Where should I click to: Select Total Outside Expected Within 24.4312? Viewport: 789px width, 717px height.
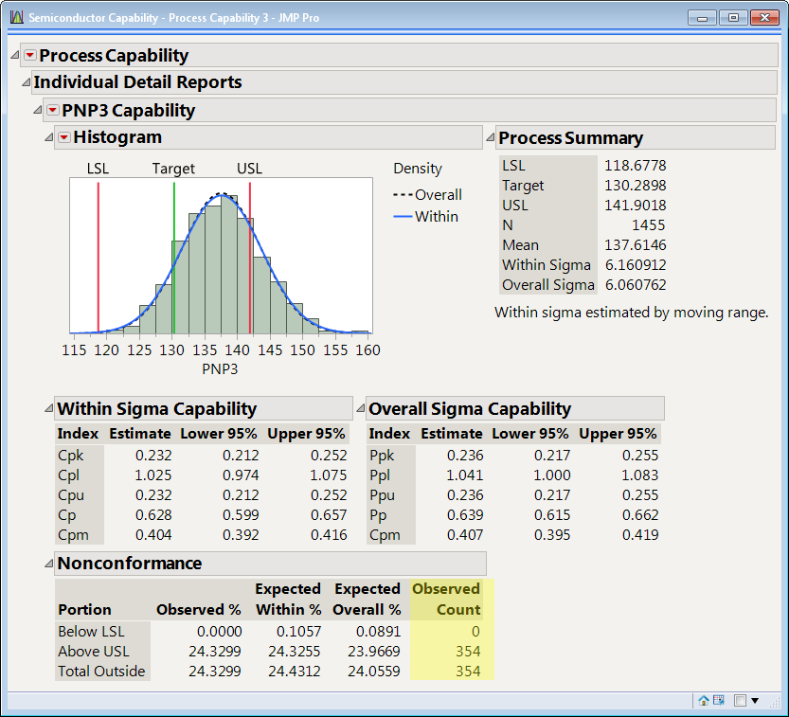294,672
